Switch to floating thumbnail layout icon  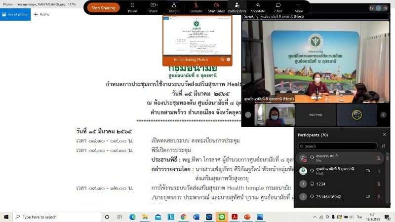(x=372, y=8)
